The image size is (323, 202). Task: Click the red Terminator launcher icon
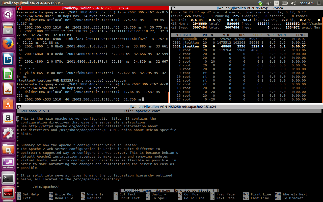click(x=8, y=193)
